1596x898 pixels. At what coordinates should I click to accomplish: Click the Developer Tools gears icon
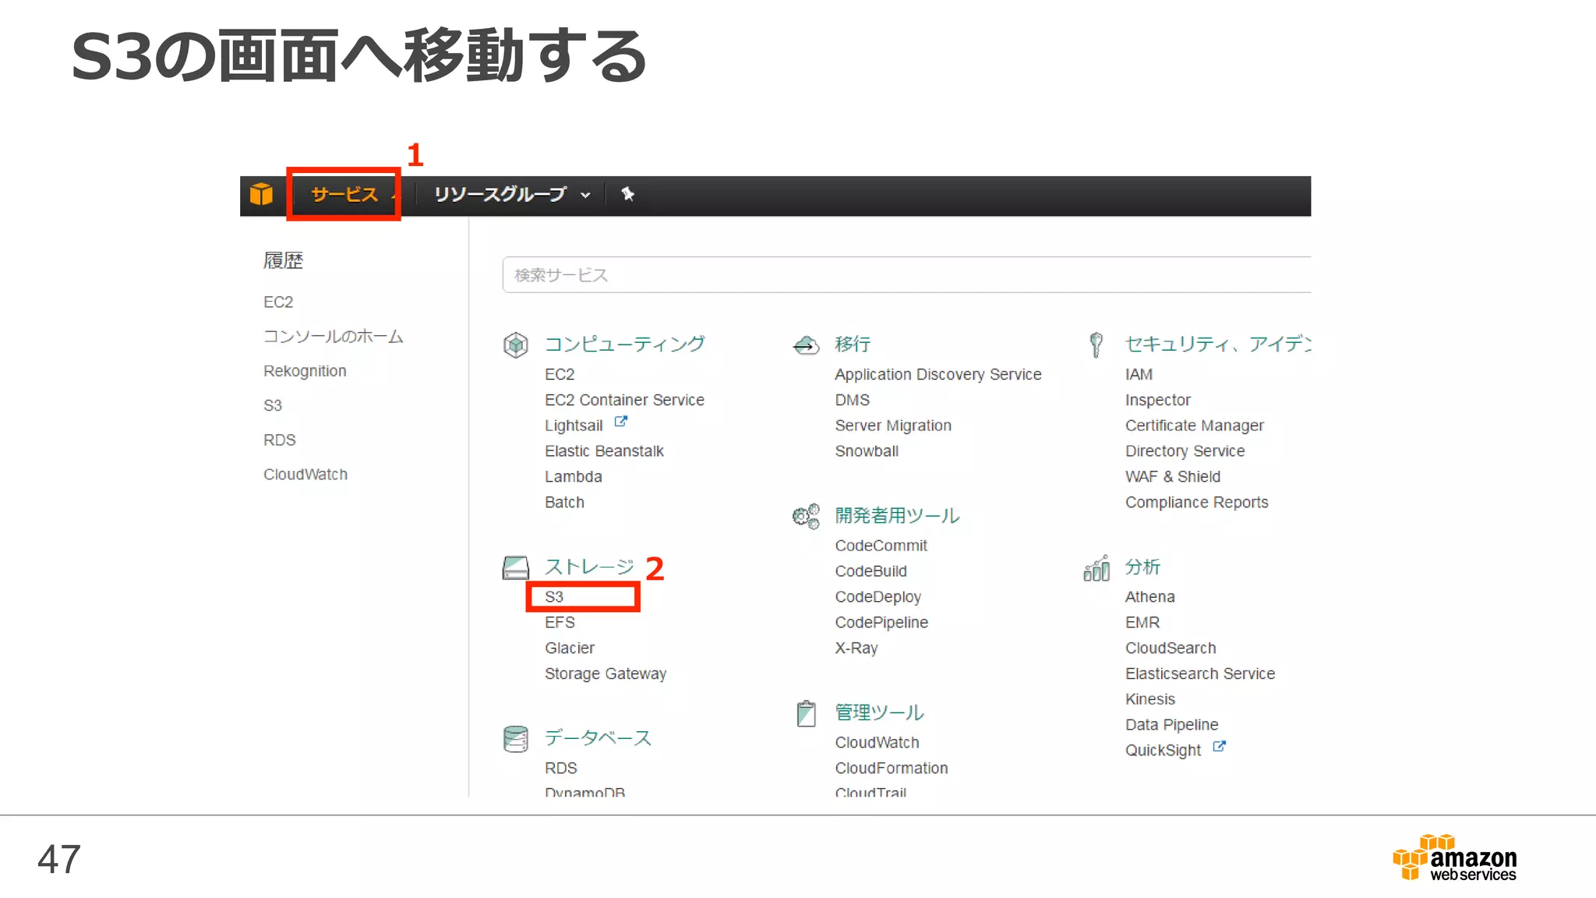pos(806,516)
